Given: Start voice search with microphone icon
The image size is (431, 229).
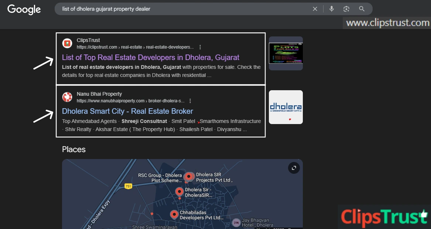Looking at the screenshot, I should point(332,9).
